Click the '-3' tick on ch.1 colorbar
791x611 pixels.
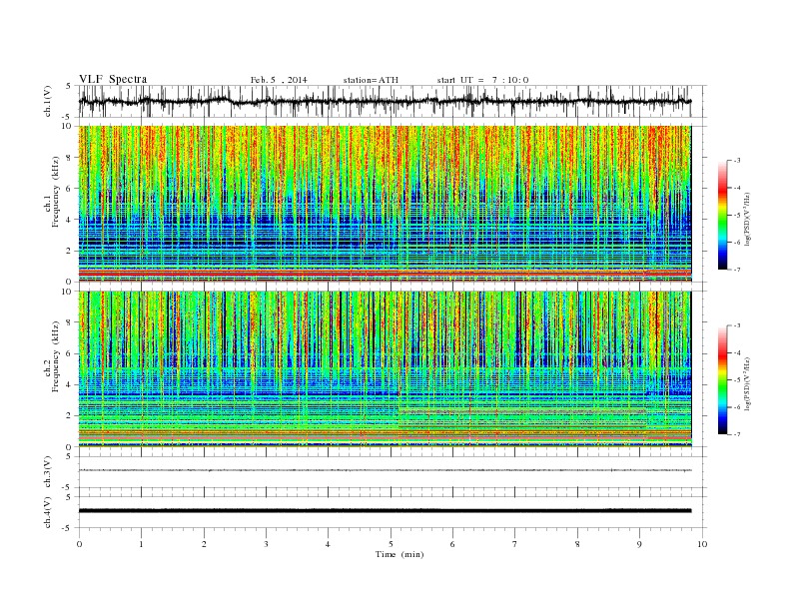click(x=736, y=161)
